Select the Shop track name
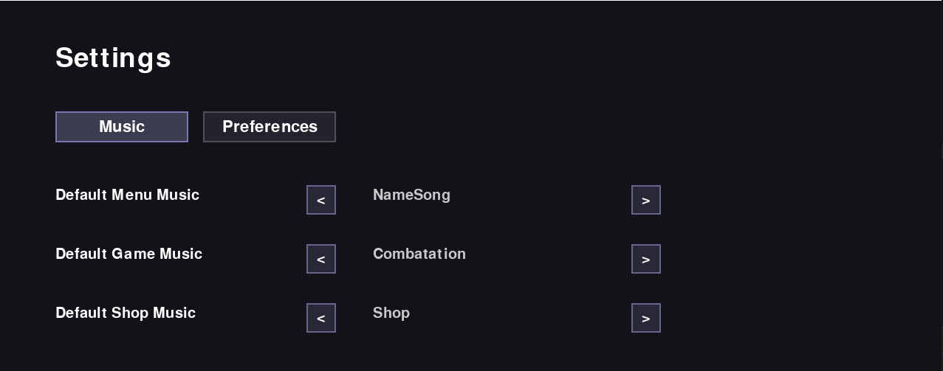Screen dimensions: 943x371 click(x=391, y=313)
